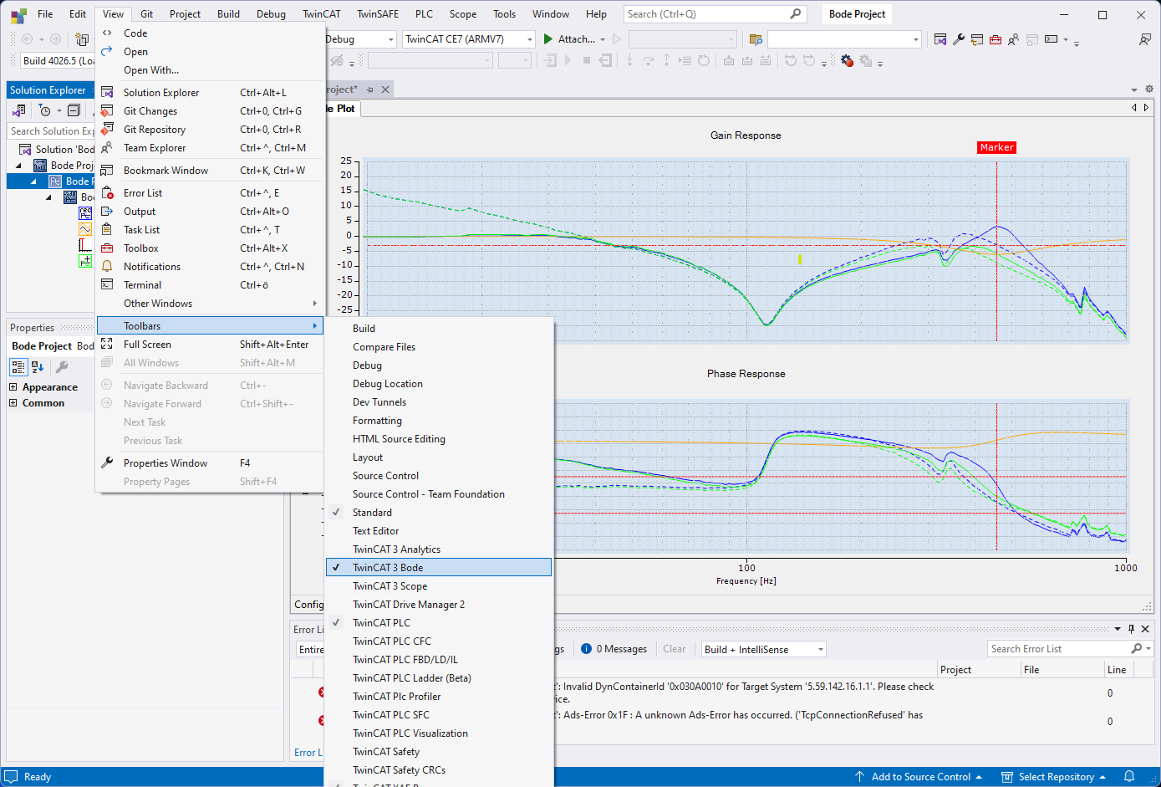Image resolution: width=1161 pixels, height=787 pixels.
Task: Uncheck the Standard toolbar entry
Action: (439, 512)
